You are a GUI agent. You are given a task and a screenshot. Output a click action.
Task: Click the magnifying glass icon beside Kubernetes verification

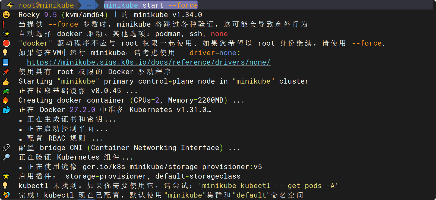[6, 157]
